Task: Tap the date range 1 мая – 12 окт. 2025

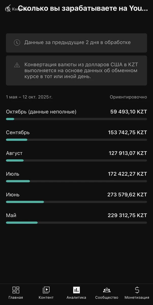Action: click(x=29, y=97)
